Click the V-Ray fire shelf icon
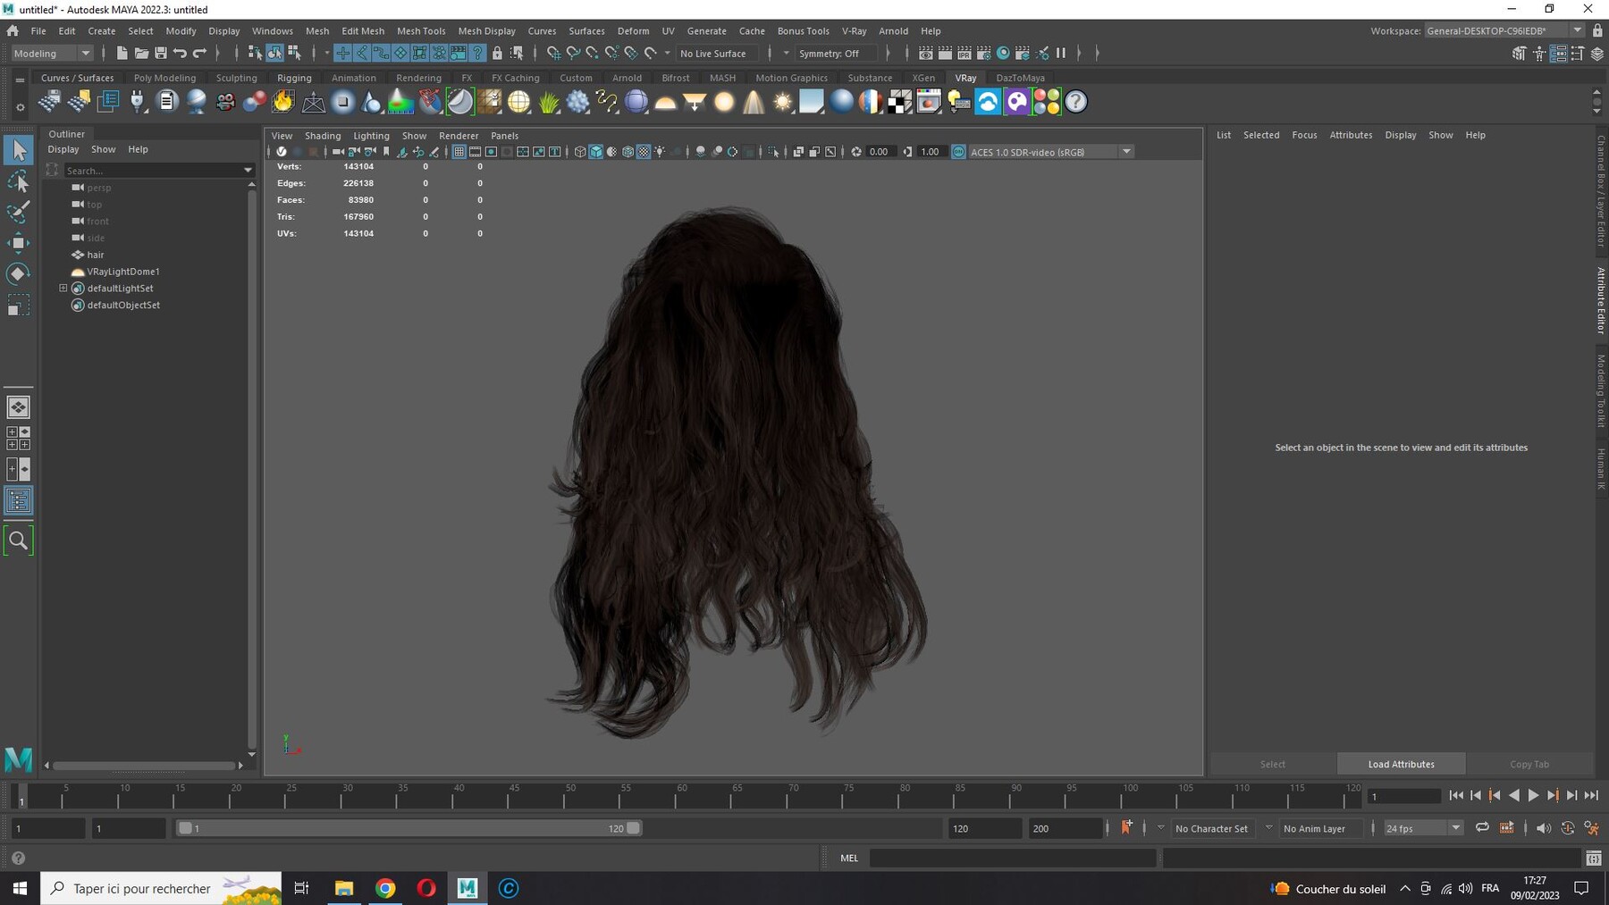The height and width of the screenshot is (905, 1609). 283,102
